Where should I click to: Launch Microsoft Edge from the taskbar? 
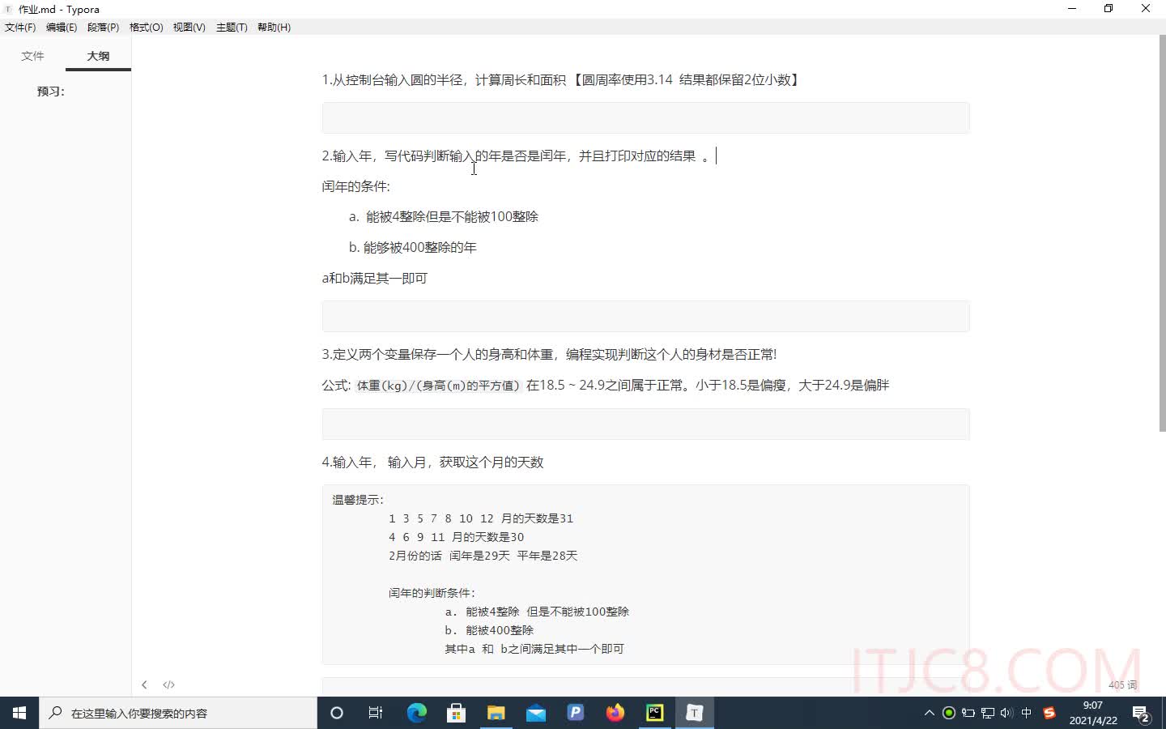[416, 713]
